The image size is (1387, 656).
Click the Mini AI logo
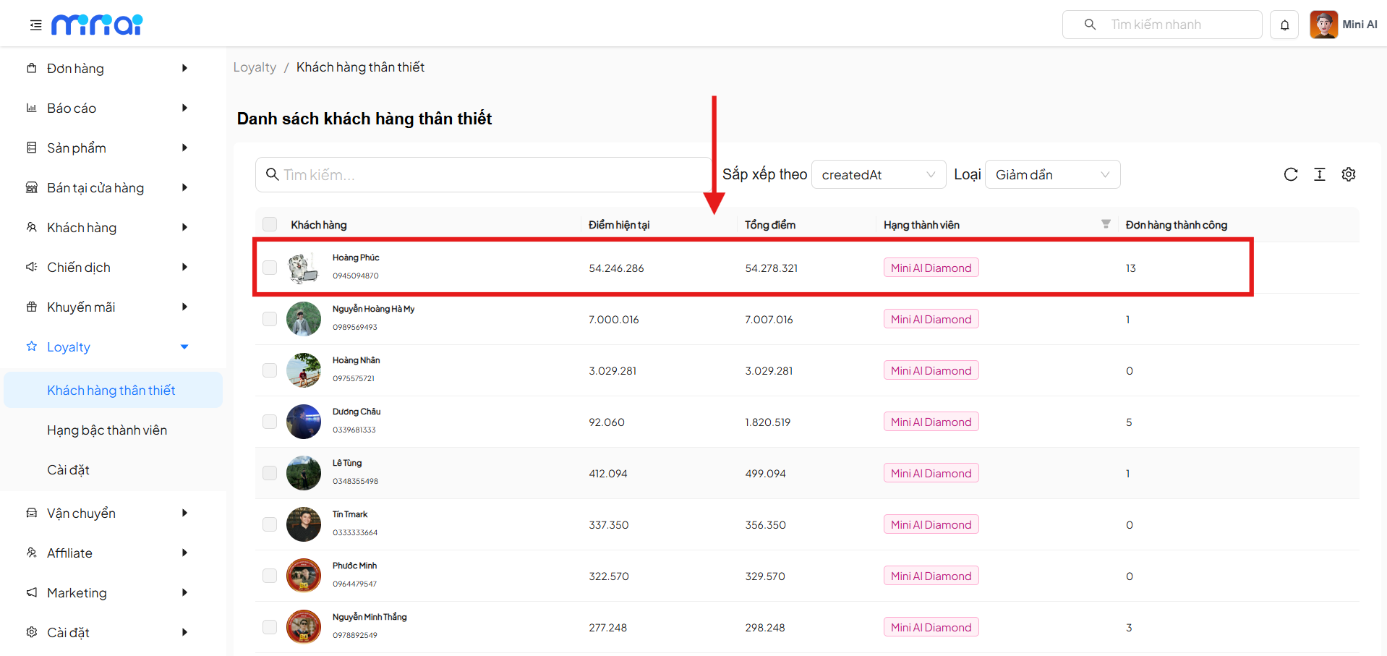(x=97, y=25)
